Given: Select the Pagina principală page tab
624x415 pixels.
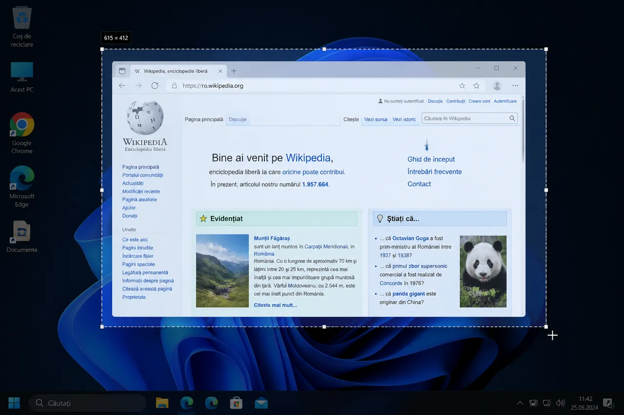Looking at the screenshot, I should pyautogui.click(x=204, y=119).
